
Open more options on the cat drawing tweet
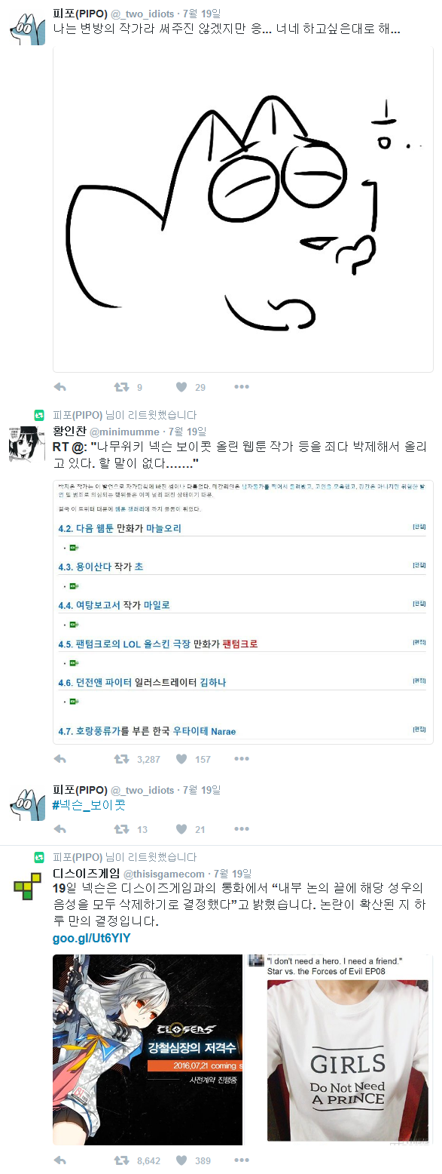[x=241, y=387]
